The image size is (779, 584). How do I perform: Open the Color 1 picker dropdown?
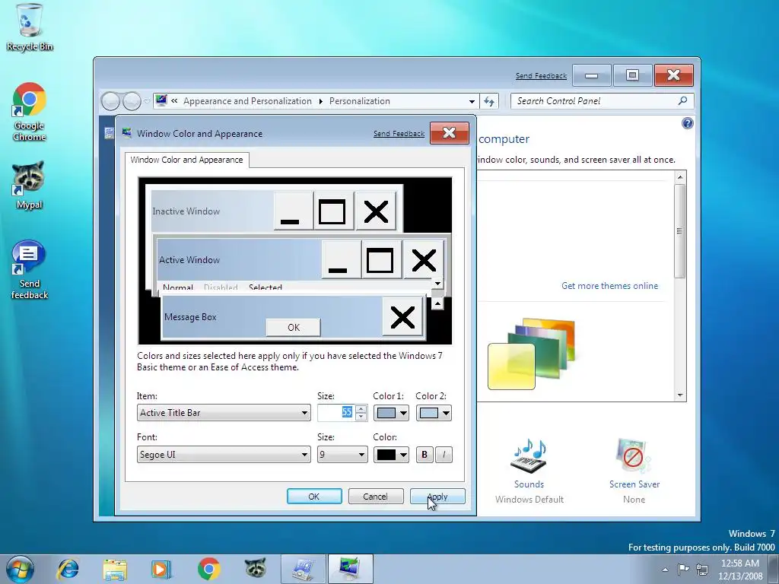(x=391, y=413)
